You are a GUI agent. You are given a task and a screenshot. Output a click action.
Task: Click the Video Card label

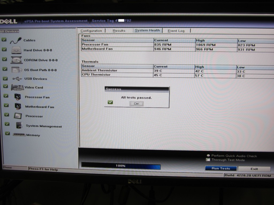coord(34,88)
